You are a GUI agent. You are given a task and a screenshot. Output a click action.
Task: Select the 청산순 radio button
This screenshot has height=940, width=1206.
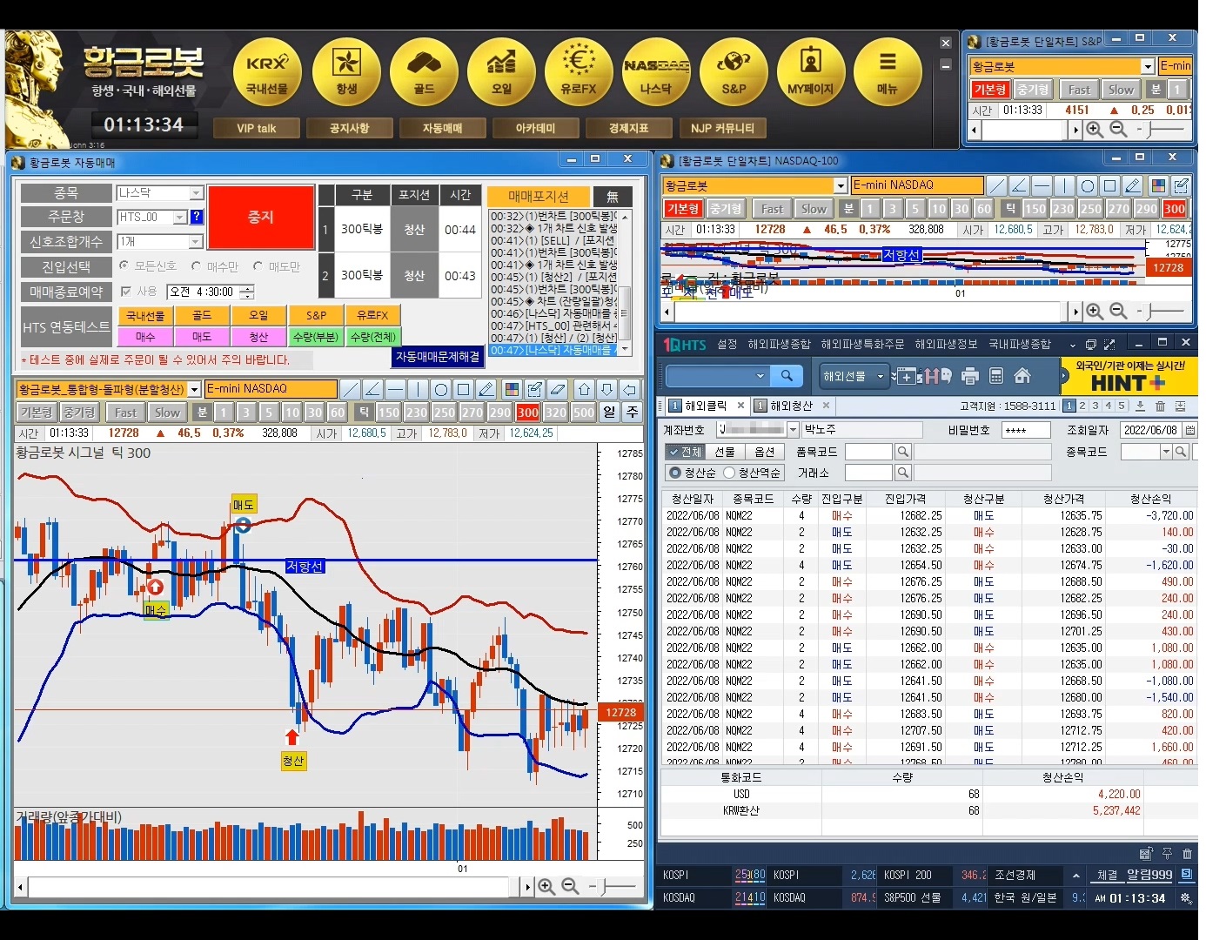674,473
